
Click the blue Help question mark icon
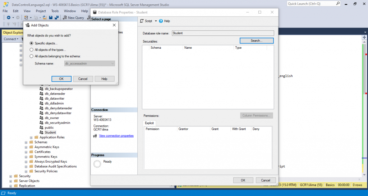(x=161, y=21)
